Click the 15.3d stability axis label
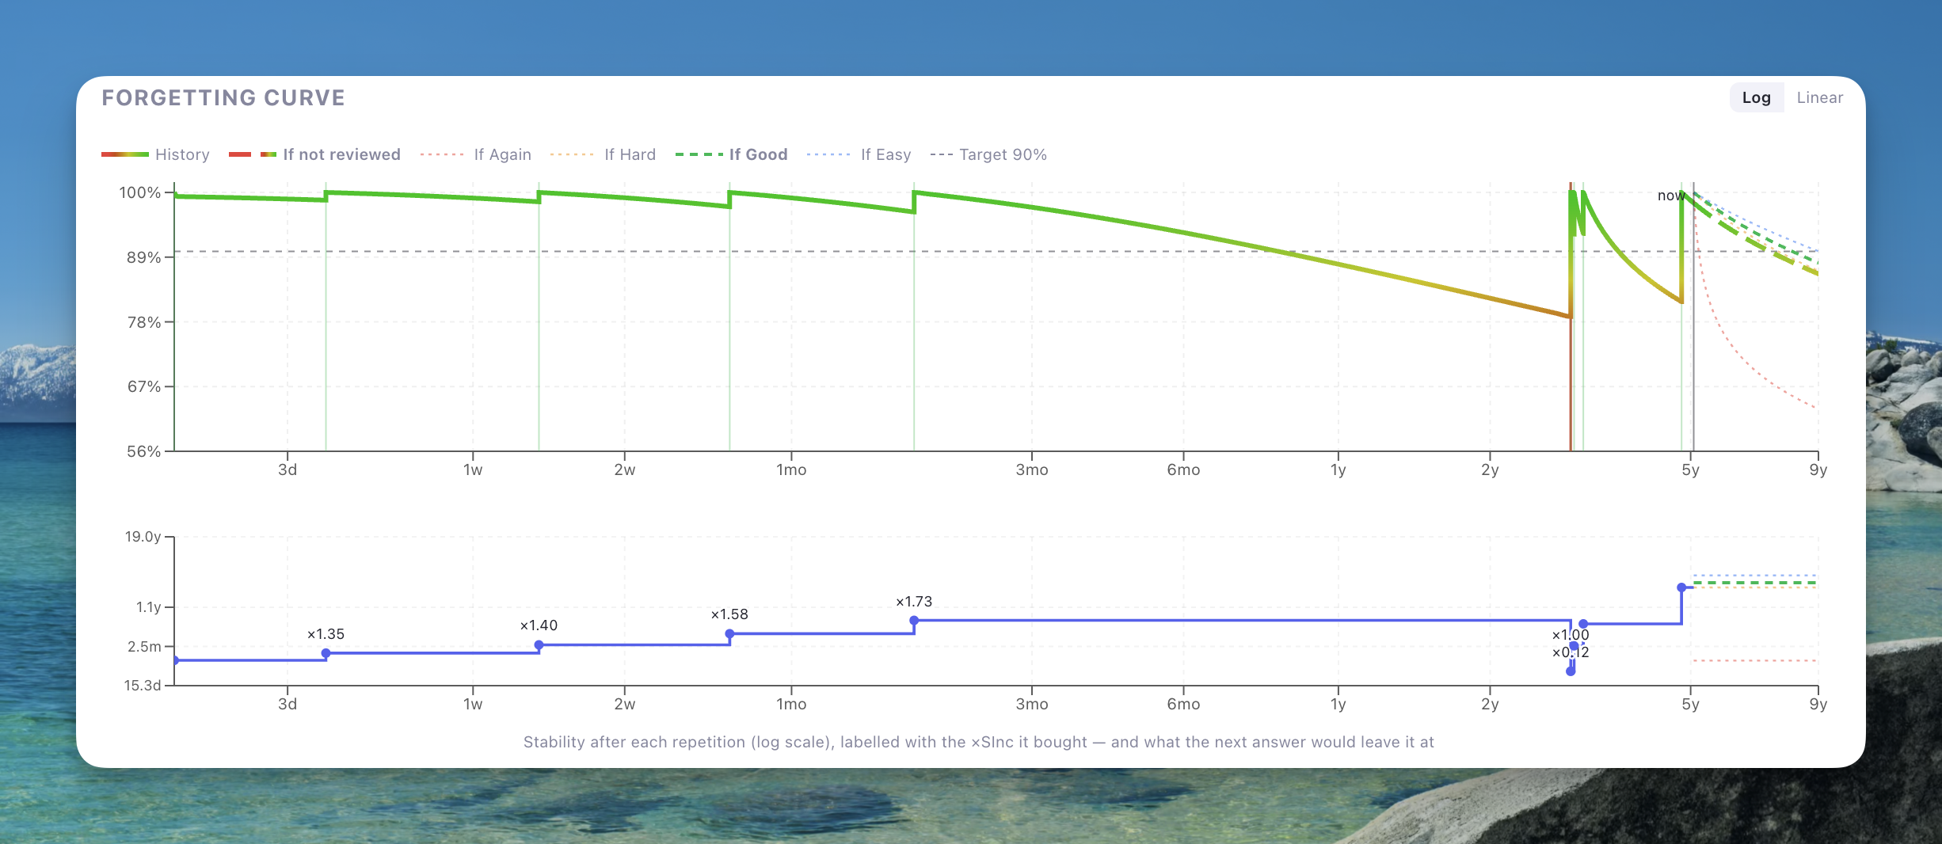The width and height of the screenshot is (1942, 844). coord(143,686)
